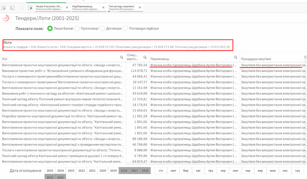This screenshot has width=307, height=179.
Task: Filter by year 2023
Action: 71,171
